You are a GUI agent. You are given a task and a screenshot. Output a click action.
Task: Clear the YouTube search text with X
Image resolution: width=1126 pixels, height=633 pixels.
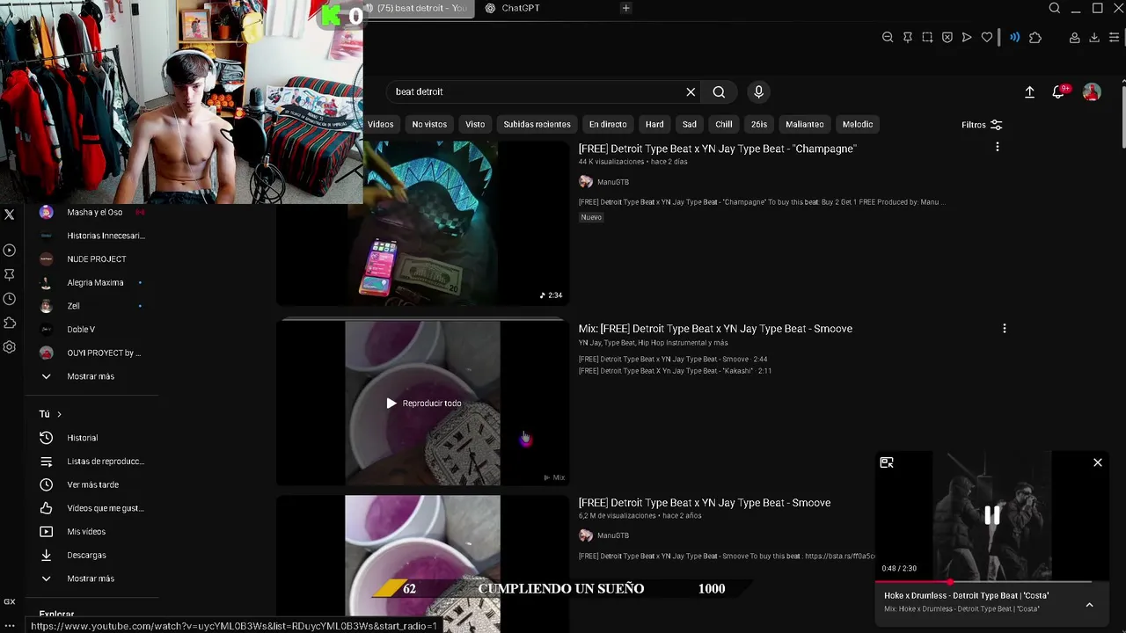click(691, 91)
